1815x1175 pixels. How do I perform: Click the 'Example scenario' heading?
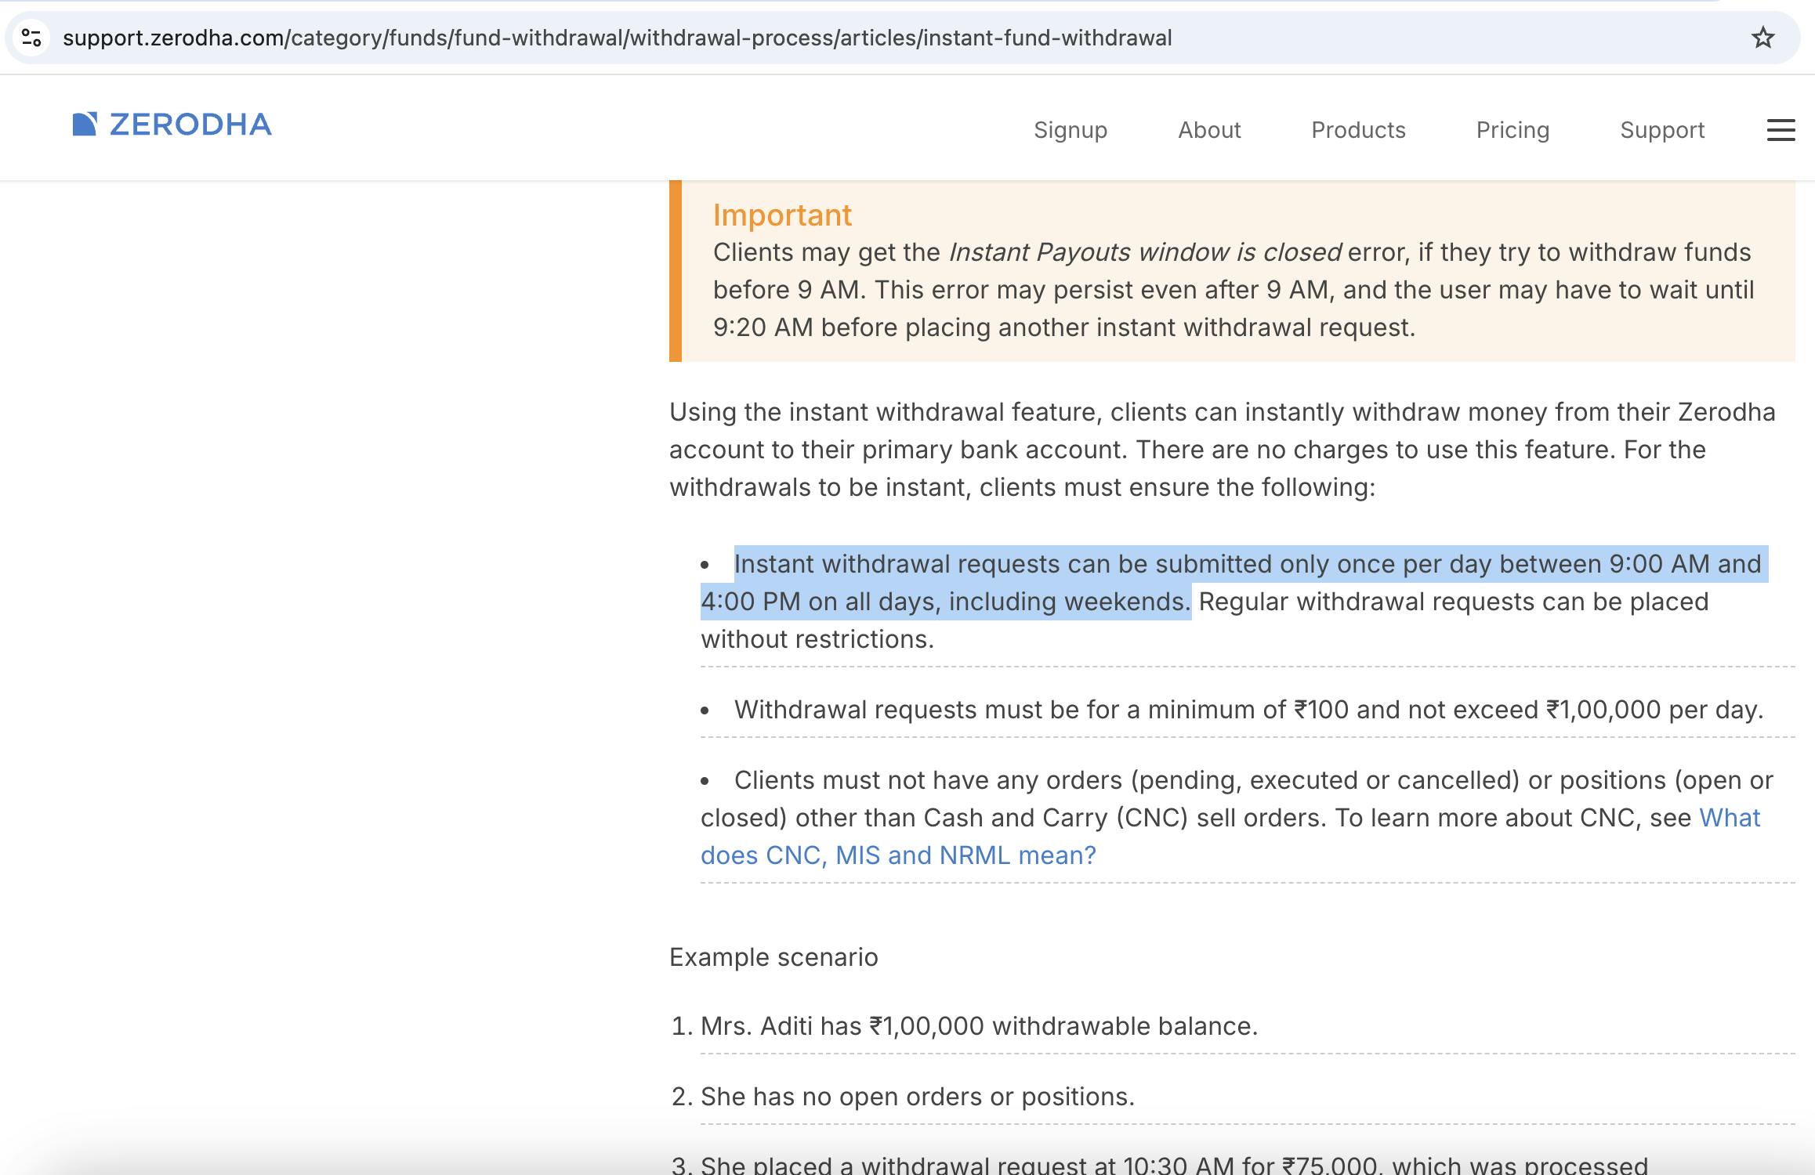pyautogui.click(x=773, y=957)
